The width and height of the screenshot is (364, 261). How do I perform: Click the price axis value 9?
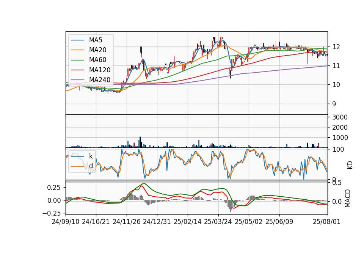pyautogui.click(x=334, y=104)
